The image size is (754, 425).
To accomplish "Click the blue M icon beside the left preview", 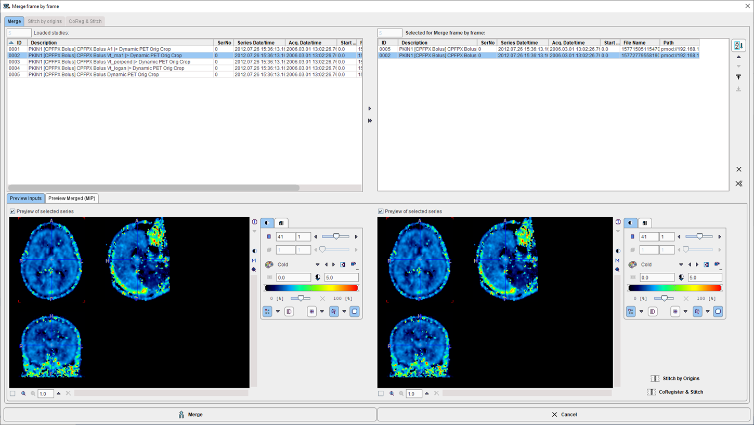I will tap(254, 261).
